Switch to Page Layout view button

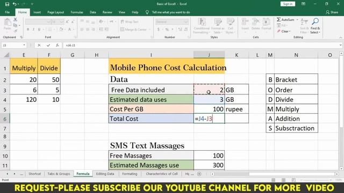coord(283,180)
